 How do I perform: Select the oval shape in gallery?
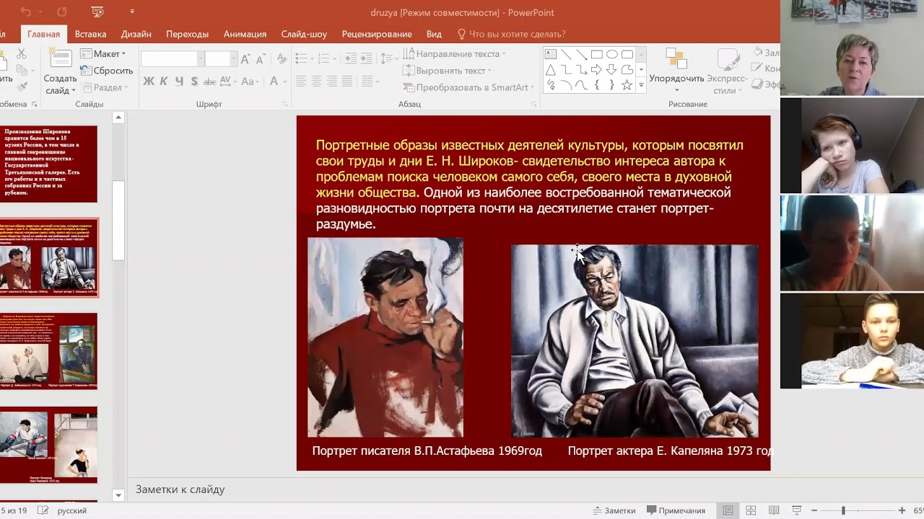[x=612, y=54]
